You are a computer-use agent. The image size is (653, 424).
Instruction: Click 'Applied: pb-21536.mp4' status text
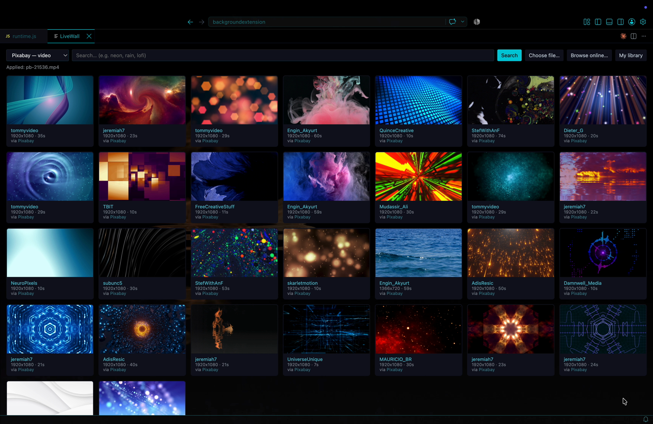(x=33, y=67)
